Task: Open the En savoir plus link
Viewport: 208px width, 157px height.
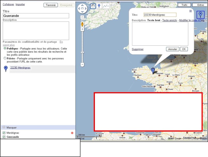Action: [x=61, y=42]
